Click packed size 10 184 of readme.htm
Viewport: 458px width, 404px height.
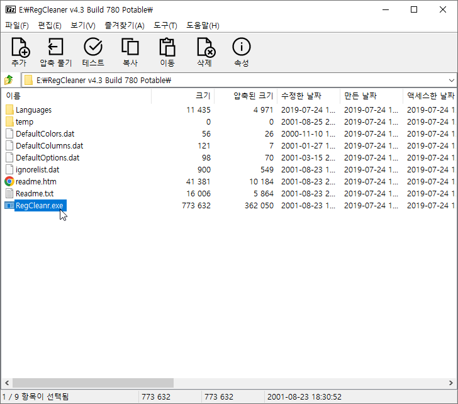pyautogui.click(x=262, y=182)
